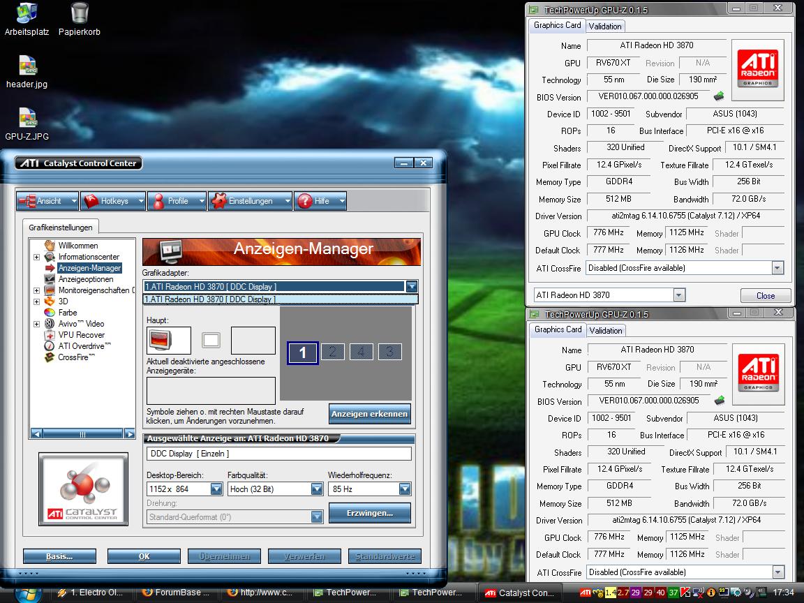Click Kaspersky tray icon
This screenshot has height=603, width=804.
(x=686, y=593)
